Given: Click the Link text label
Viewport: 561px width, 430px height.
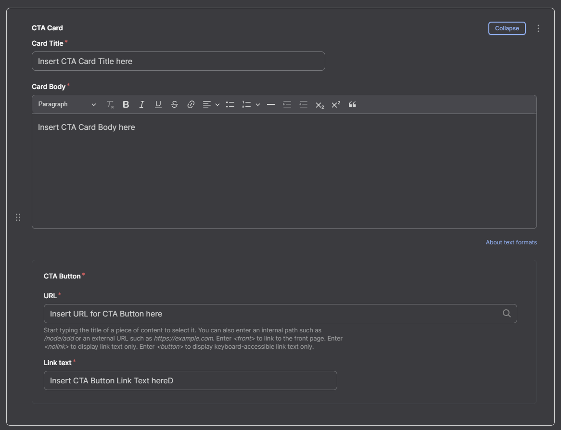Looking at the screenshot, I should (x=58, y=363).
